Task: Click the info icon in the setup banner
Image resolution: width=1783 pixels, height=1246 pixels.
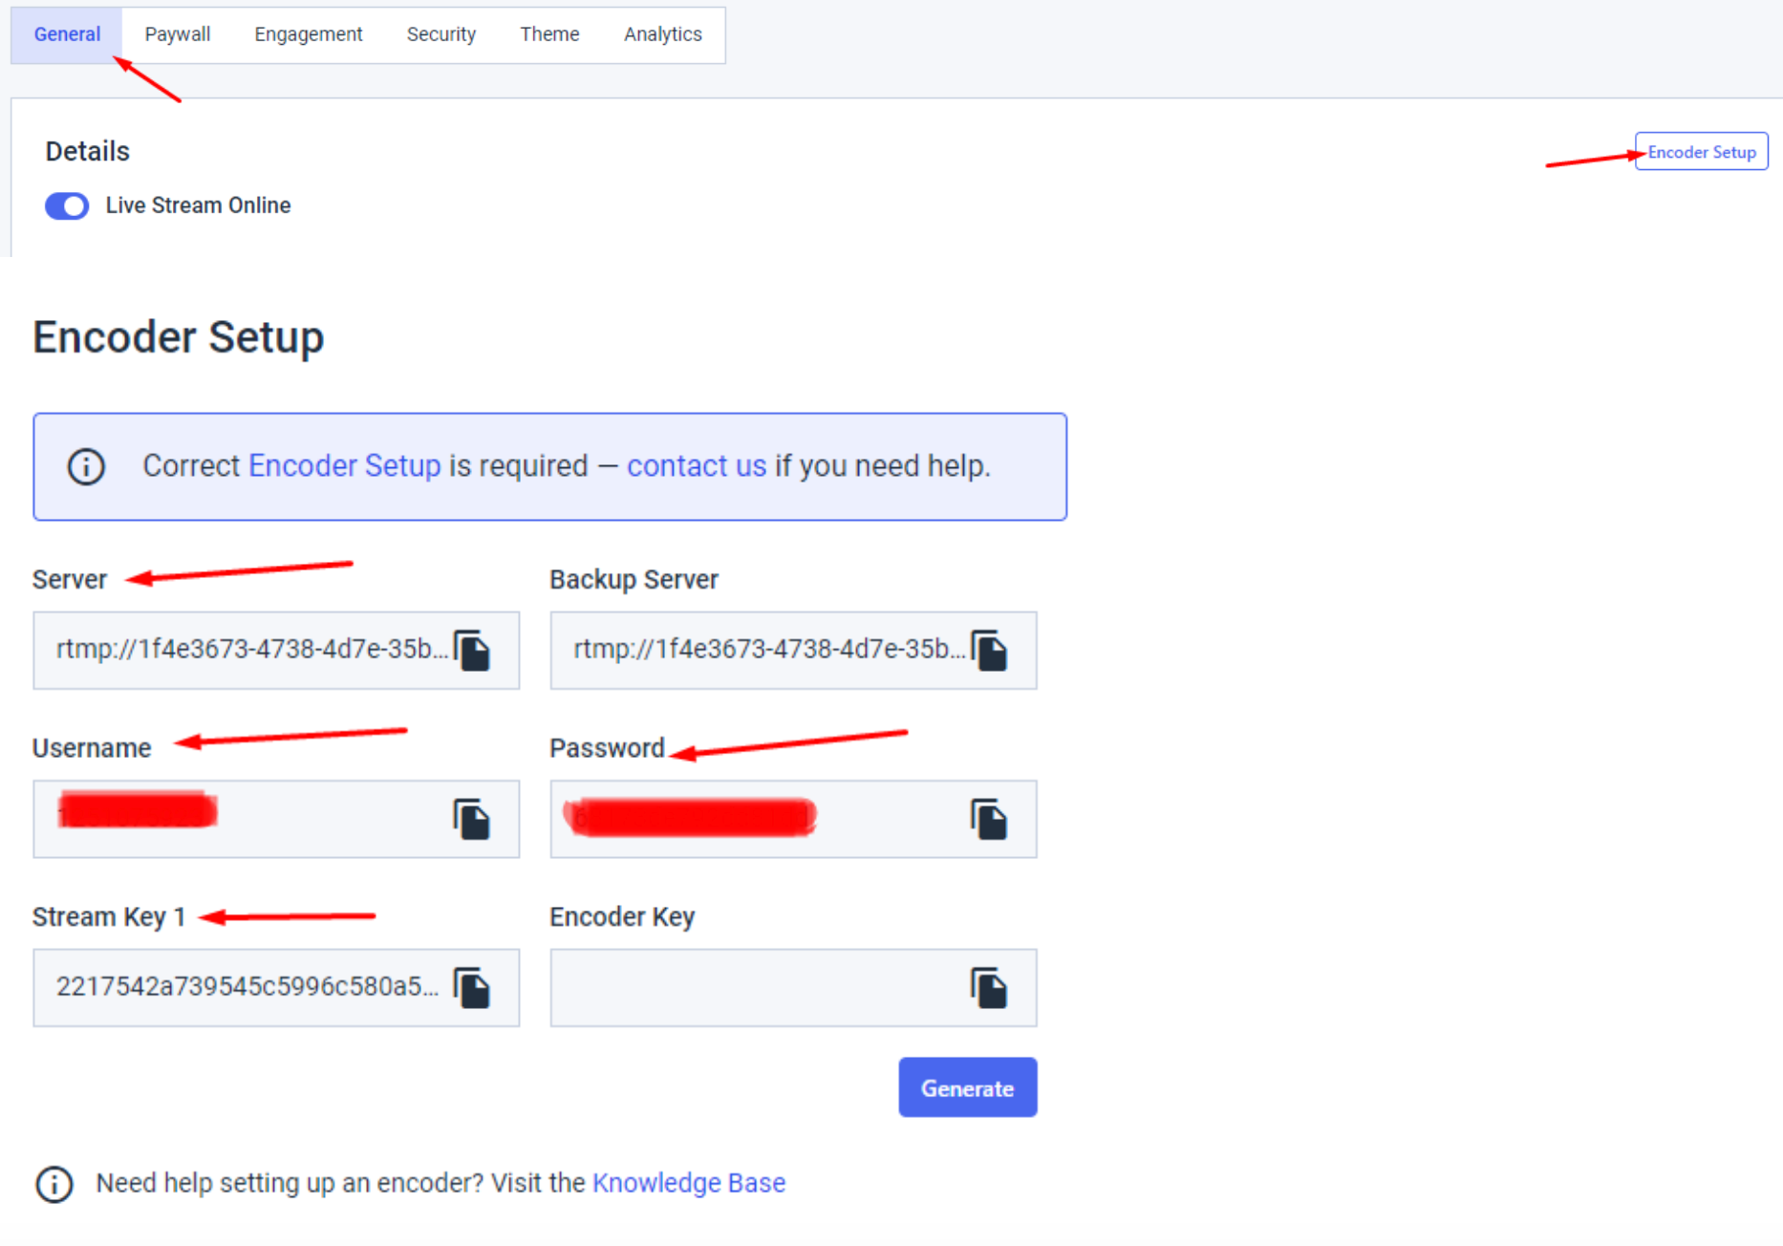Action: [86, 466]
